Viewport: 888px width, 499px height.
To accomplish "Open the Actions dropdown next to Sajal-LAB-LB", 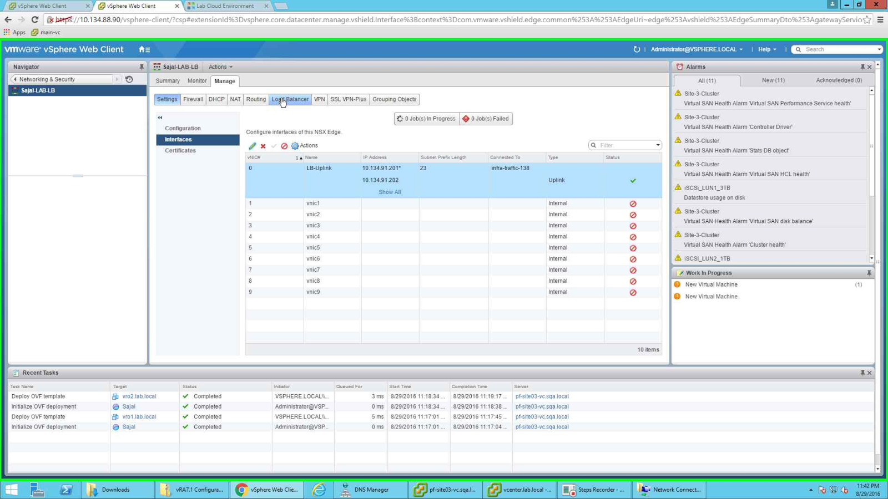I will point(220,67).
